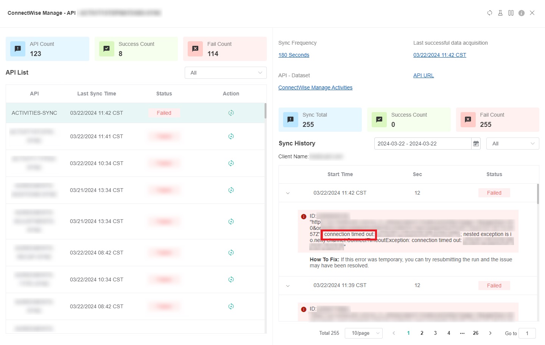Image resolution: width=545 pixels, height=345 pixels.
Task: Click sync icon for 03/22/2024 11:41 row
Action: [x=231, y=136]
